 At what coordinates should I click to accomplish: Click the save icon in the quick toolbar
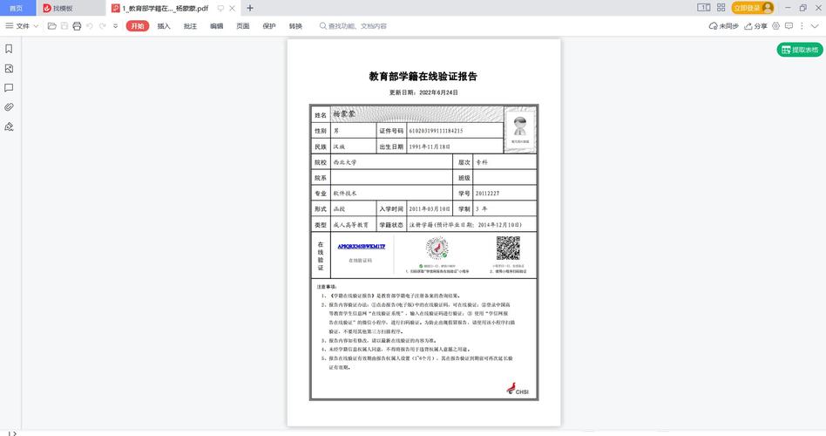(x=64, y=26)
